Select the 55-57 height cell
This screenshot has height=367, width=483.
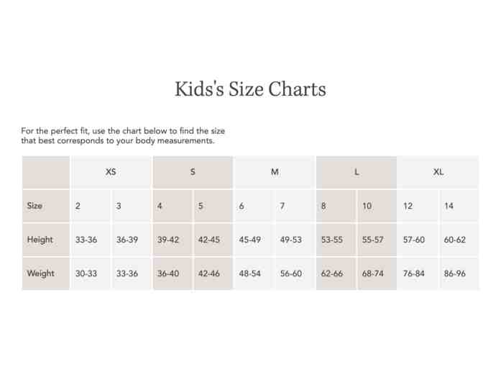click(x=373, y=240)
